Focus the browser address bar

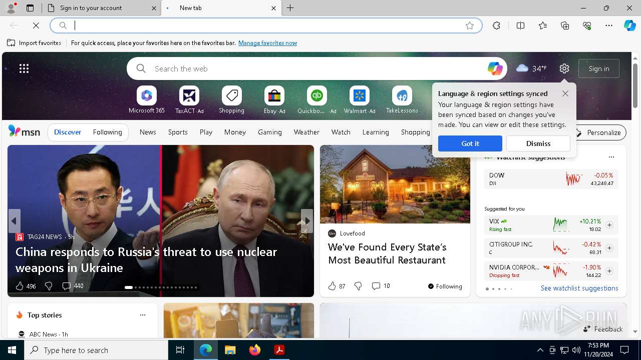267,25
